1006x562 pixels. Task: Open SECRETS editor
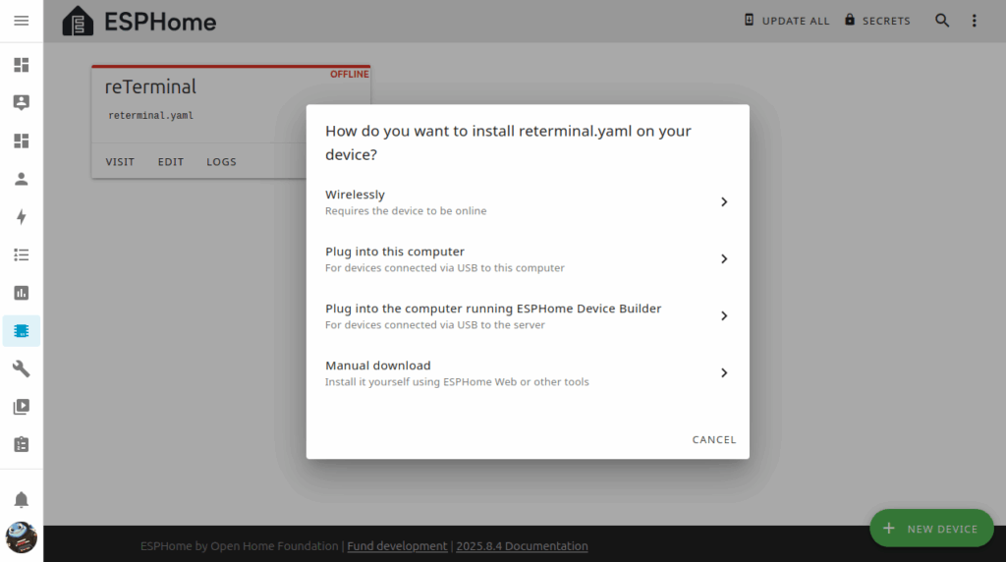[877, 21]
